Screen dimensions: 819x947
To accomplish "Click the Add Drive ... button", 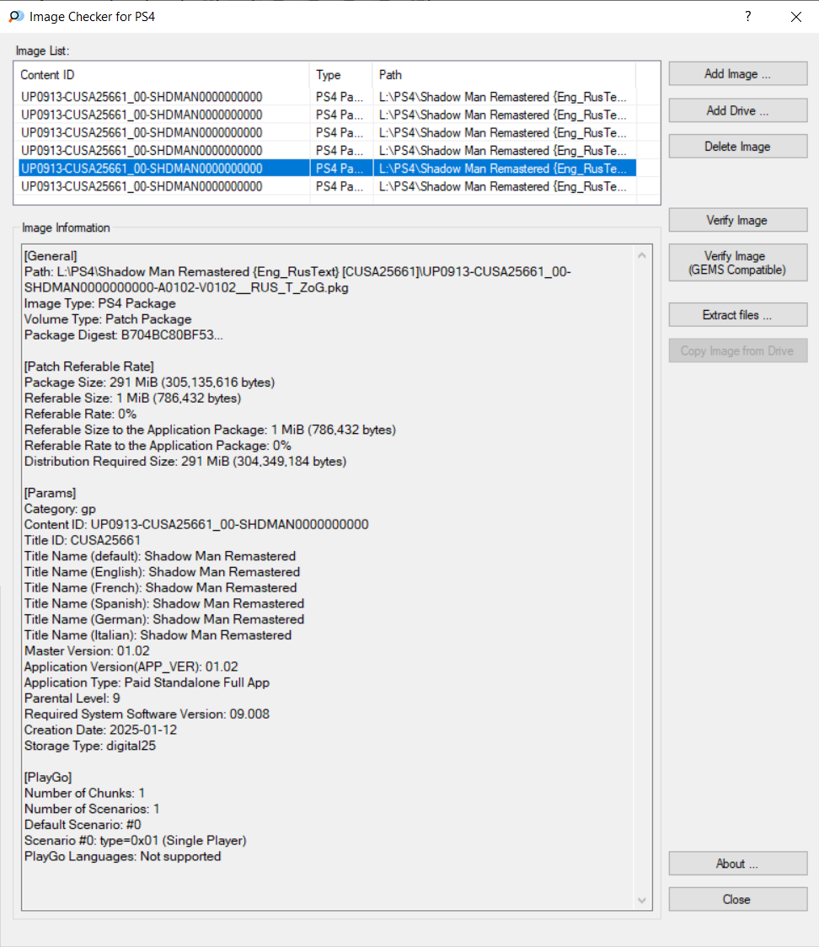I will click(x=737, y=110).
